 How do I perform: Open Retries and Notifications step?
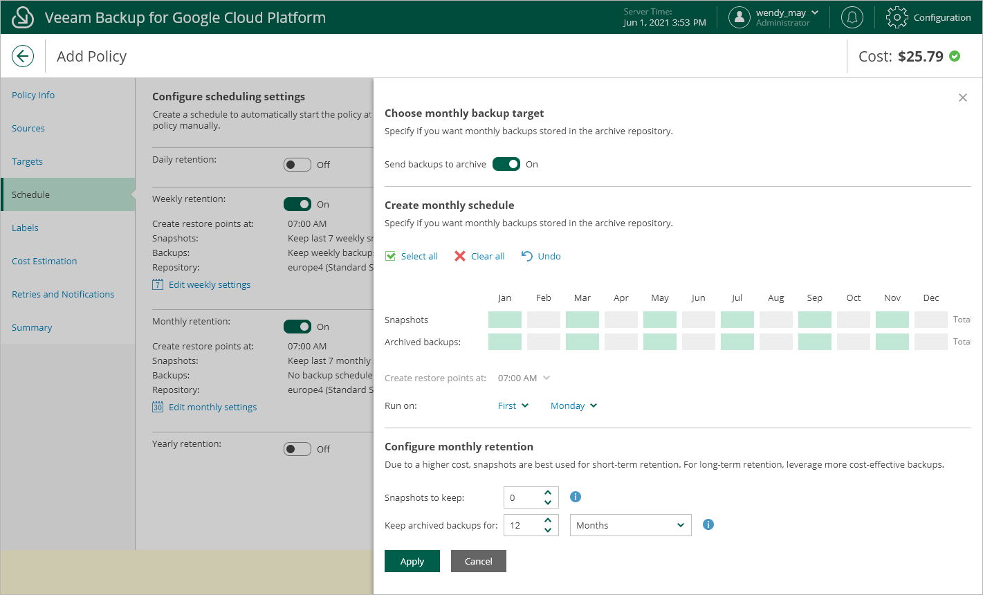coord(63,294)
